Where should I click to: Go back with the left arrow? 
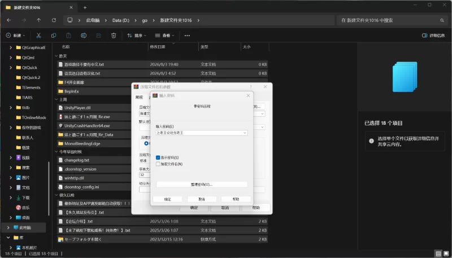tap(9, 20)
